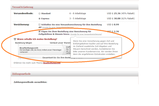Click the customs insurance tooltip text
The image size is (159, 106).
(96, 47)
